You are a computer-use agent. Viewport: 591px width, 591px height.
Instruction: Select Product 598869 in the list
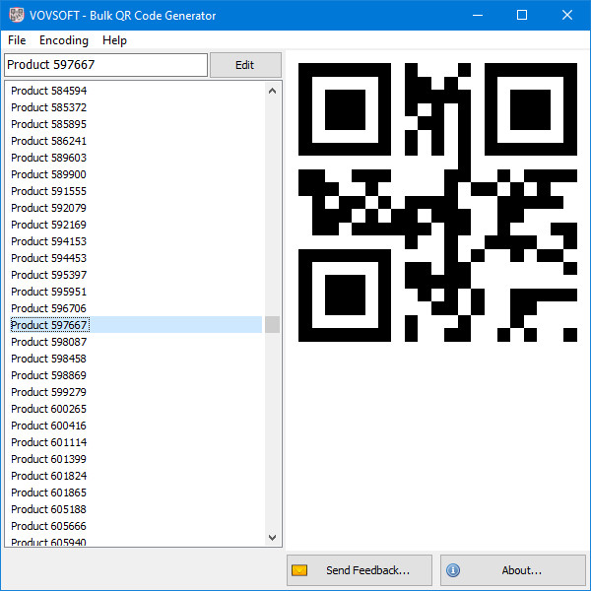coord(136,375)
